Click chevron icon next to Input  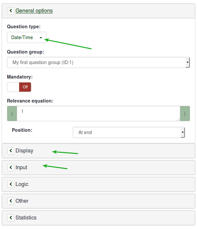click(x=11, y=167)
